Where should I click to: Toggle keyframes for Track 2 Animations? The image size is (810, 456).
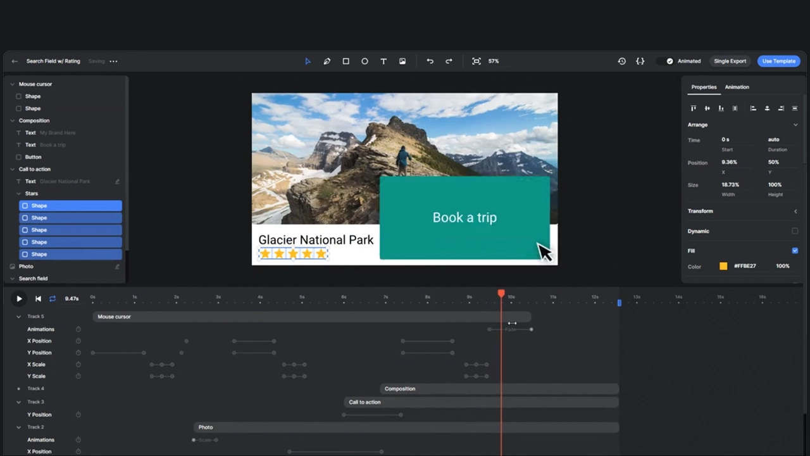click(78, 440)
